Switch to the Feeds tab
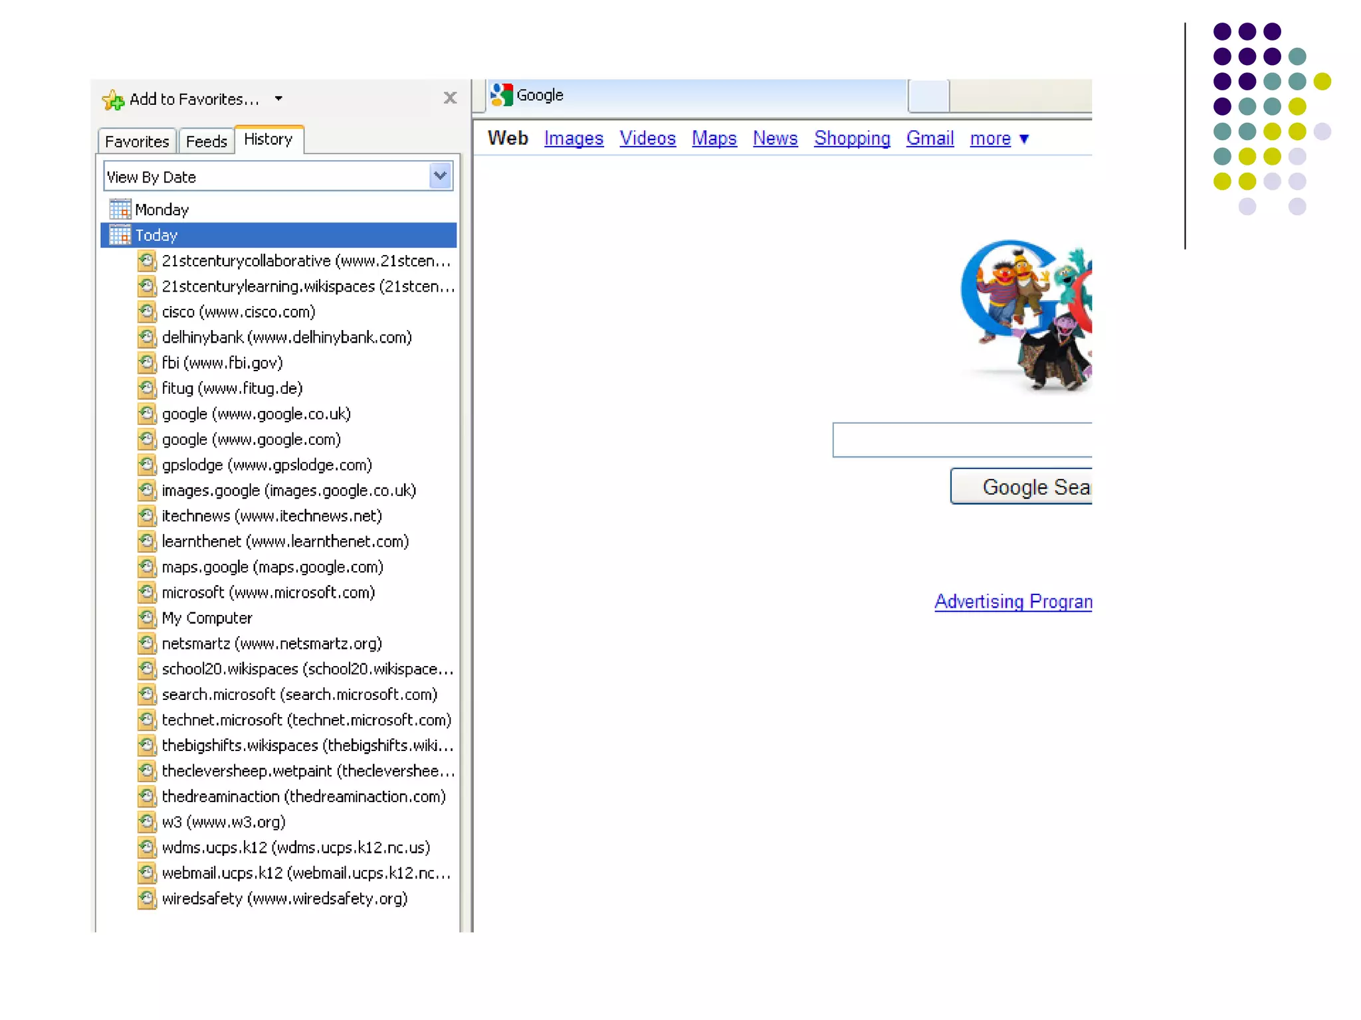The height and width of the screenshot is (1020, 1361). click(x=206, y=141)
